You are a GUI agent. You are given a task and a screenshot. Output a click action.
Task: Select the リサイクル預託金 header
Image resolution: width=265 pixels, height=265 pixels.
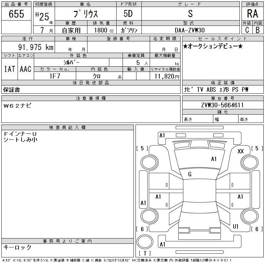click(165, 69)
